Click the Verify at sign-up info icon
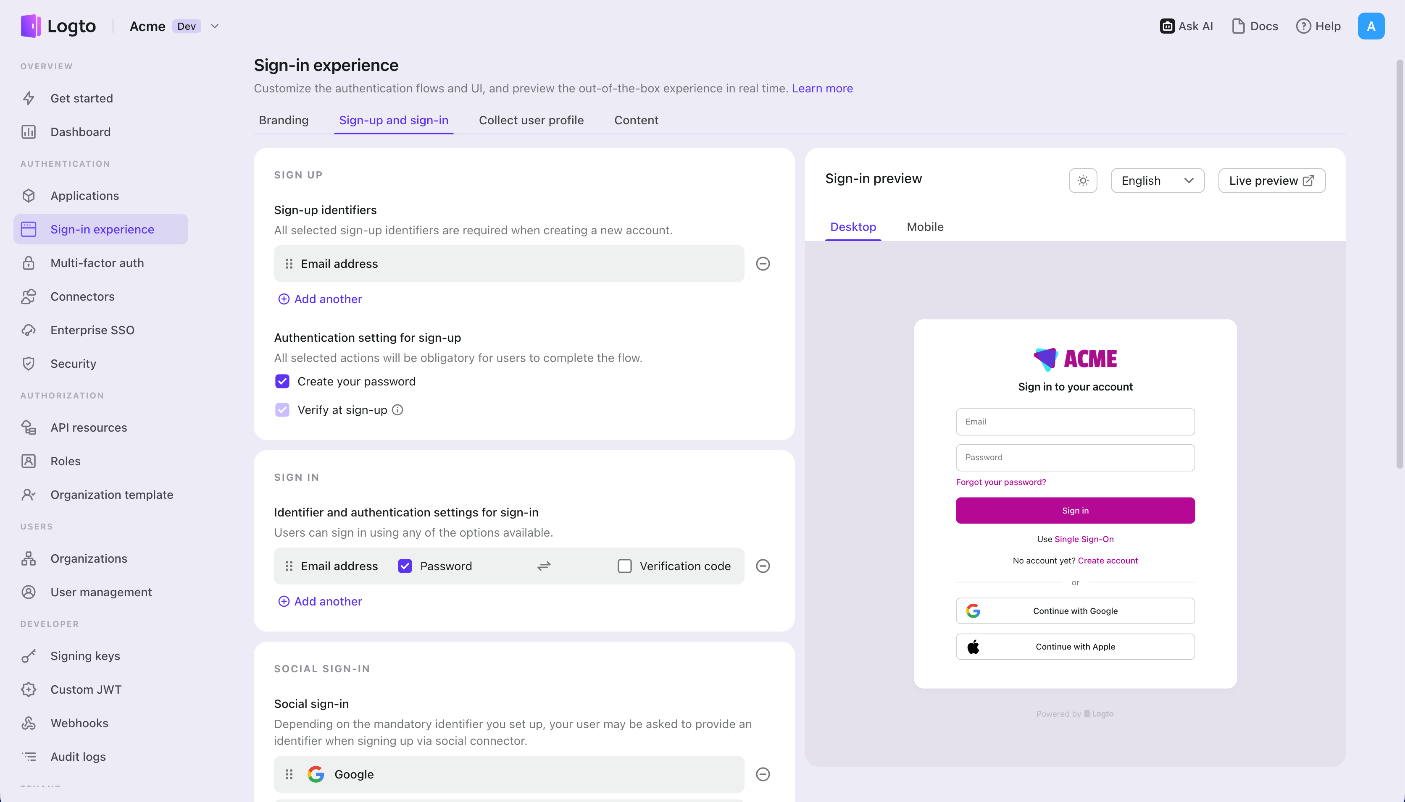Screen dimensions: 1405x802 pyautogui.click(x=398, y=410)
